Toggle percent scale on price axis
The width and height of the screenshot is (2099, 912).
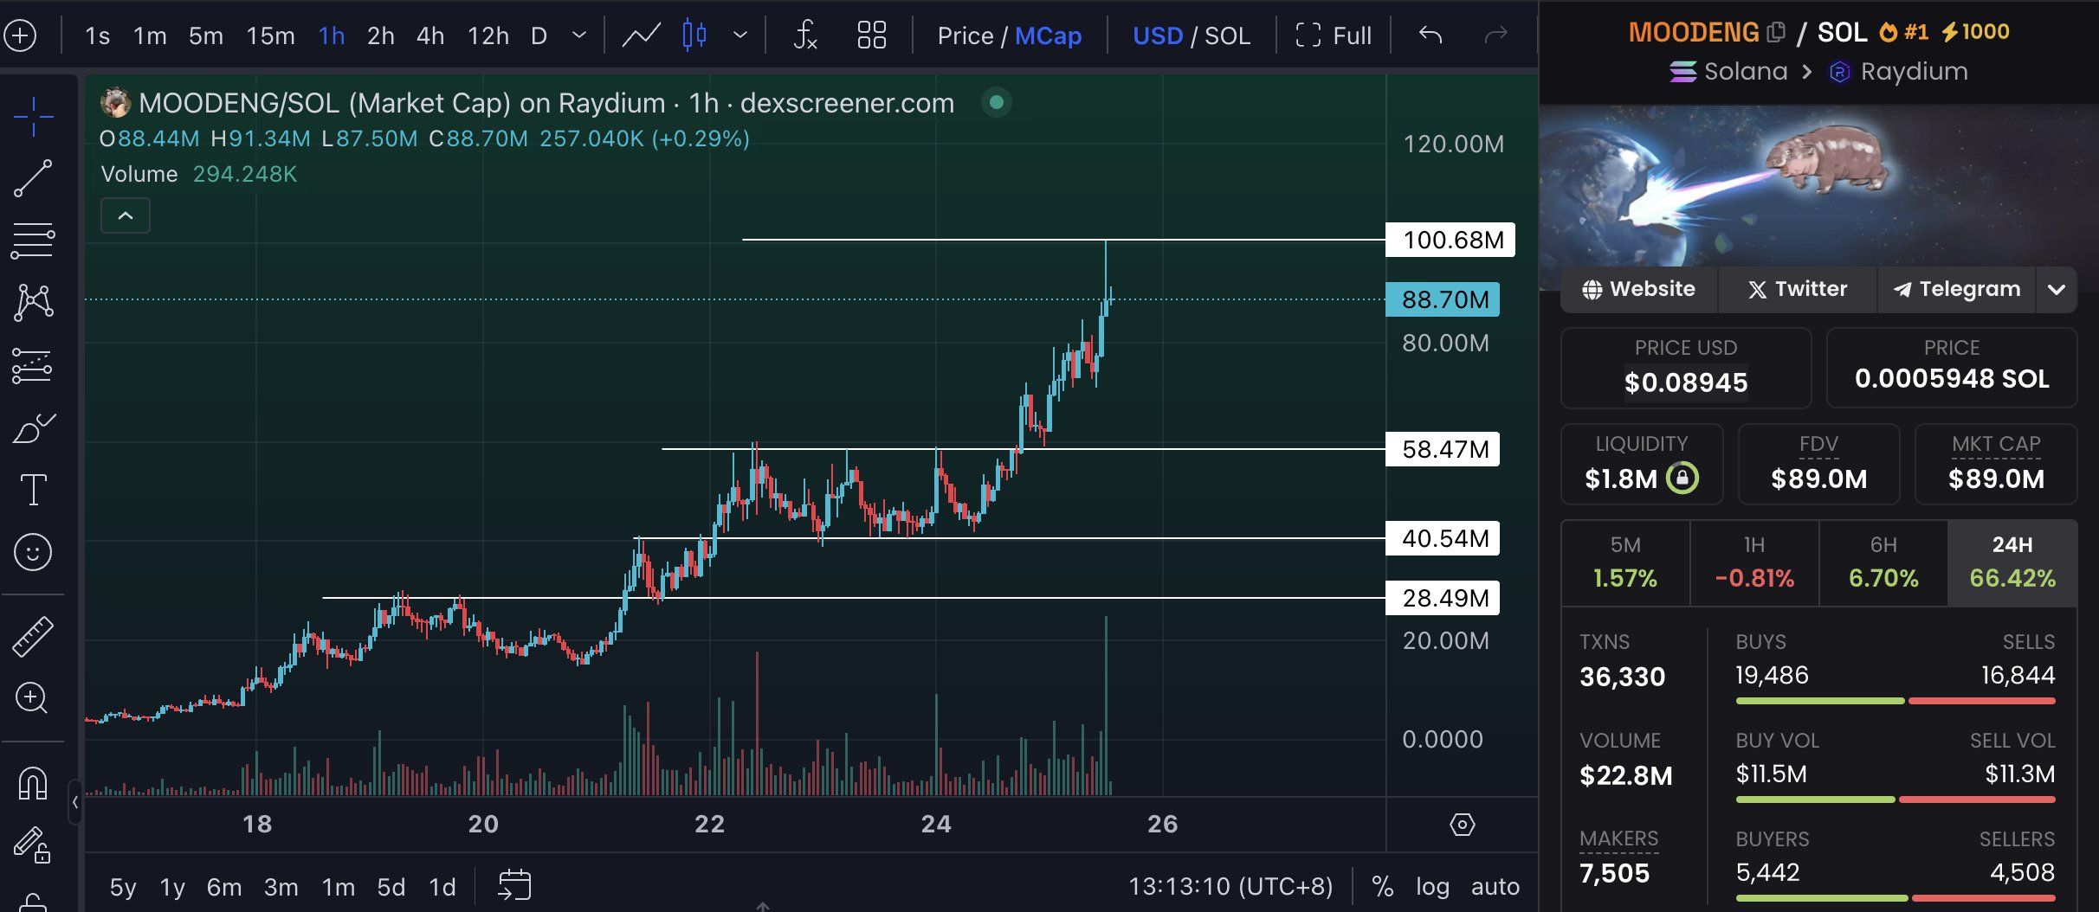(x=1383, y=886)
